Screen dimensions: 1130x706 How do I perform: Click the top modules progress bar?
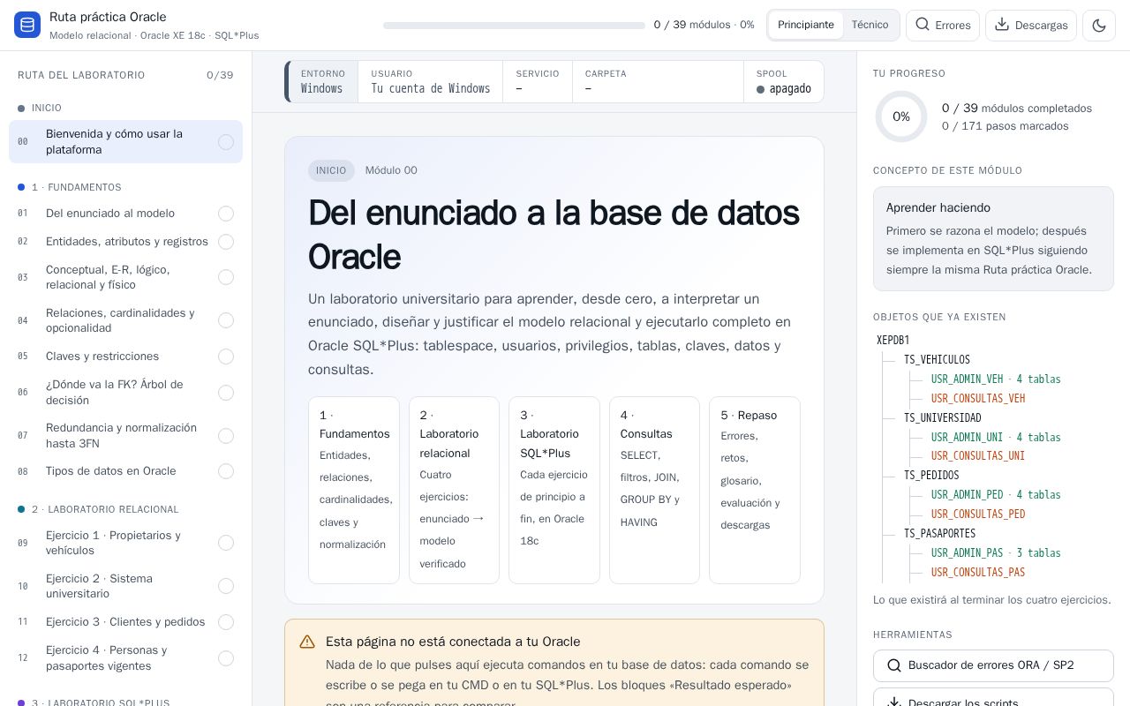pos(514,26)
